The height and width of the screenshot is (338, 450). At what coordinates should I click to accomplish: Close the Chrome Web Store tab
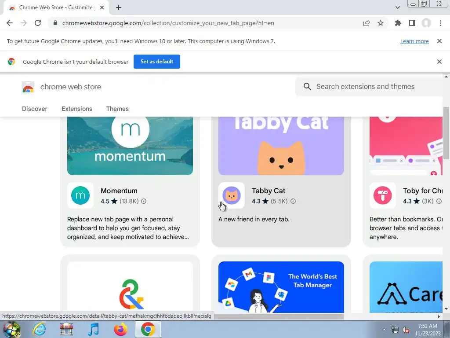(x=102, y=7)
